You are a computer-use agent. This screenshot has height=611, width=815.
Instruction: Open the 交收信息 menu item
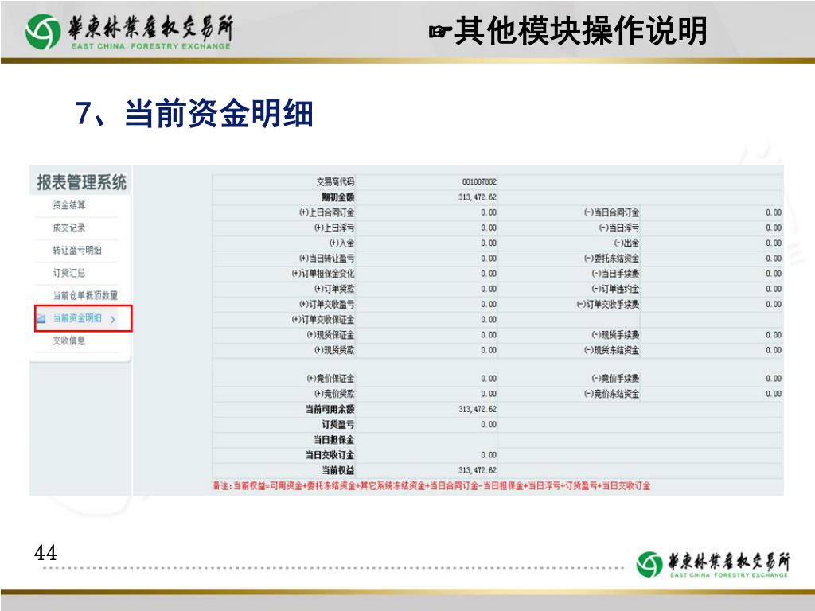(x=69, y=341)
